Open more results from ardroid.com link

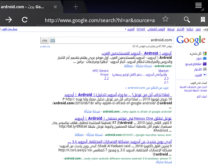tap(147, 88)
